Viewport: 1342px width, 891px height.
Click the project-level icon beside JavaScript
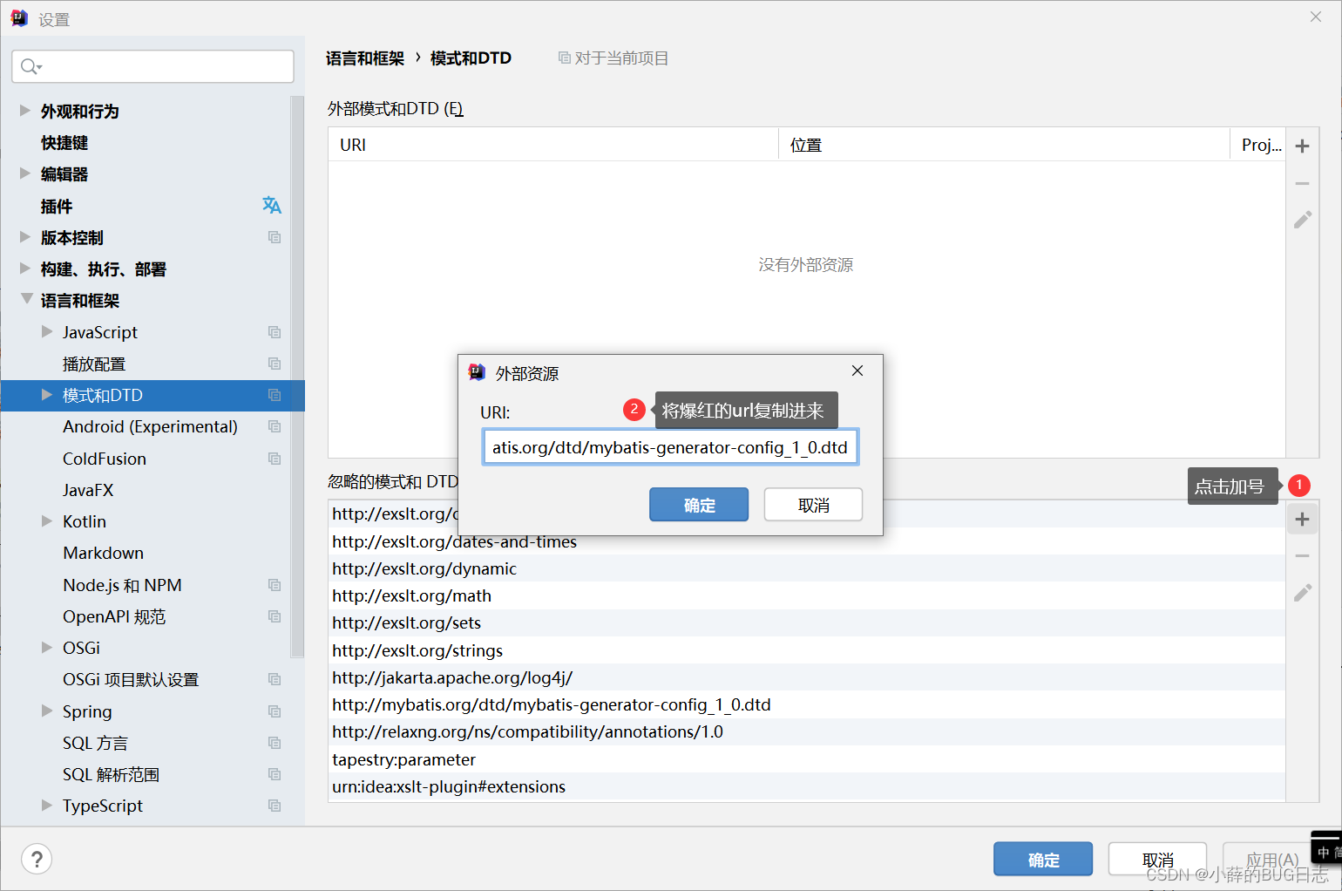click(x=274, y=332)
